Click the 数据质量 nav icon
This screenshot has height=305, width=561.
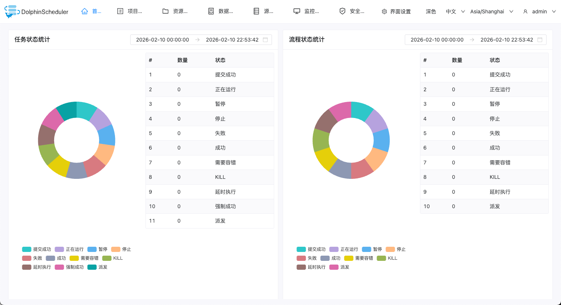[x=210, y=11]
